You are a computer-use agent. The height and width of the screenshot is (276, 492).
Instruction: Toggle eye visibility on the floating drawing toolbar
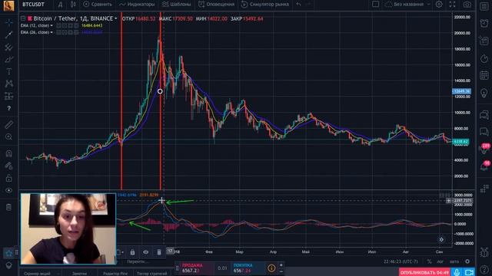pyautogui.click(x=145, y=252)
